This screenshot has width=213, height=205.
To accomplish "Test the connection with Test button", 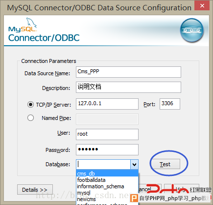I will click(x=165, y=164).
